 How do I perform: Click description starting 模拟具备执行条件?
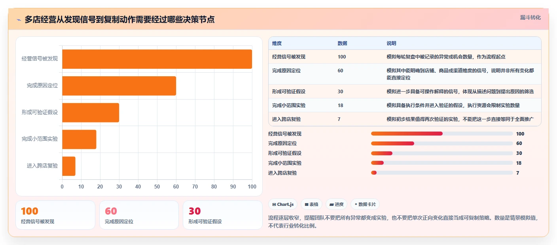point(453,106)
